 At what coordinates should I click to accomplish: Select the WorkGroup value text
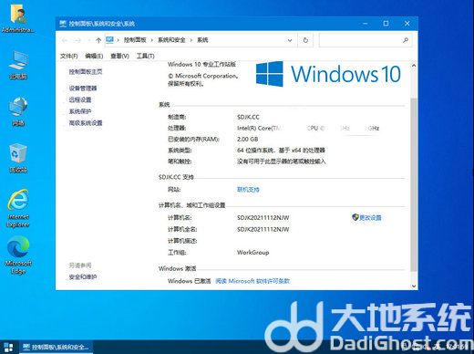[252, 252]
